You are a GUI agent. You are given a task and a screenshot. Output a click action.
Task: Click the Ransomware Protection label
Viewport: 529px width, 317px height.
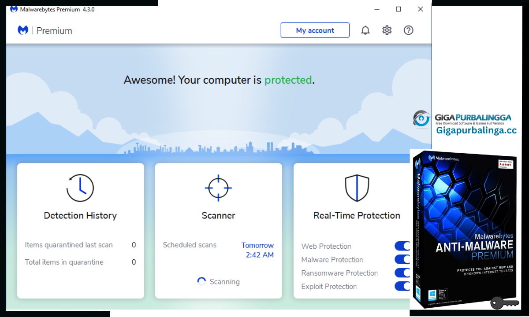pos(339,273)
